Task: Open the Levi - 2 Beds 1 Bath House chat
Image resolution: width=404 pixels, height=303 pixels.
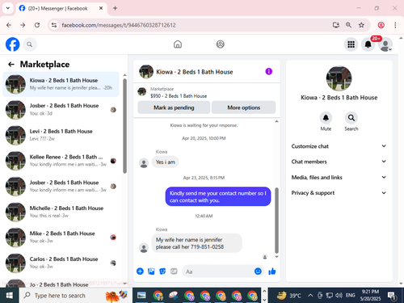Action: click(61, 135)
